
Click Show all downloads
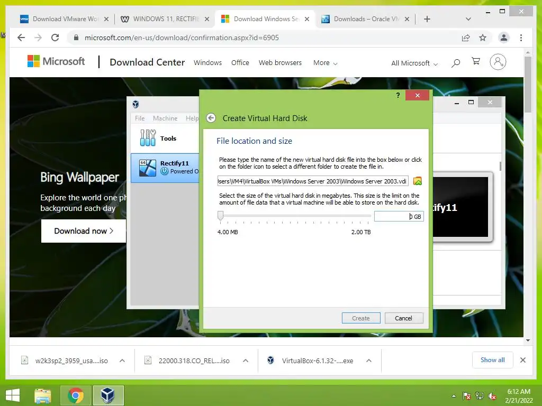[493, 360]
